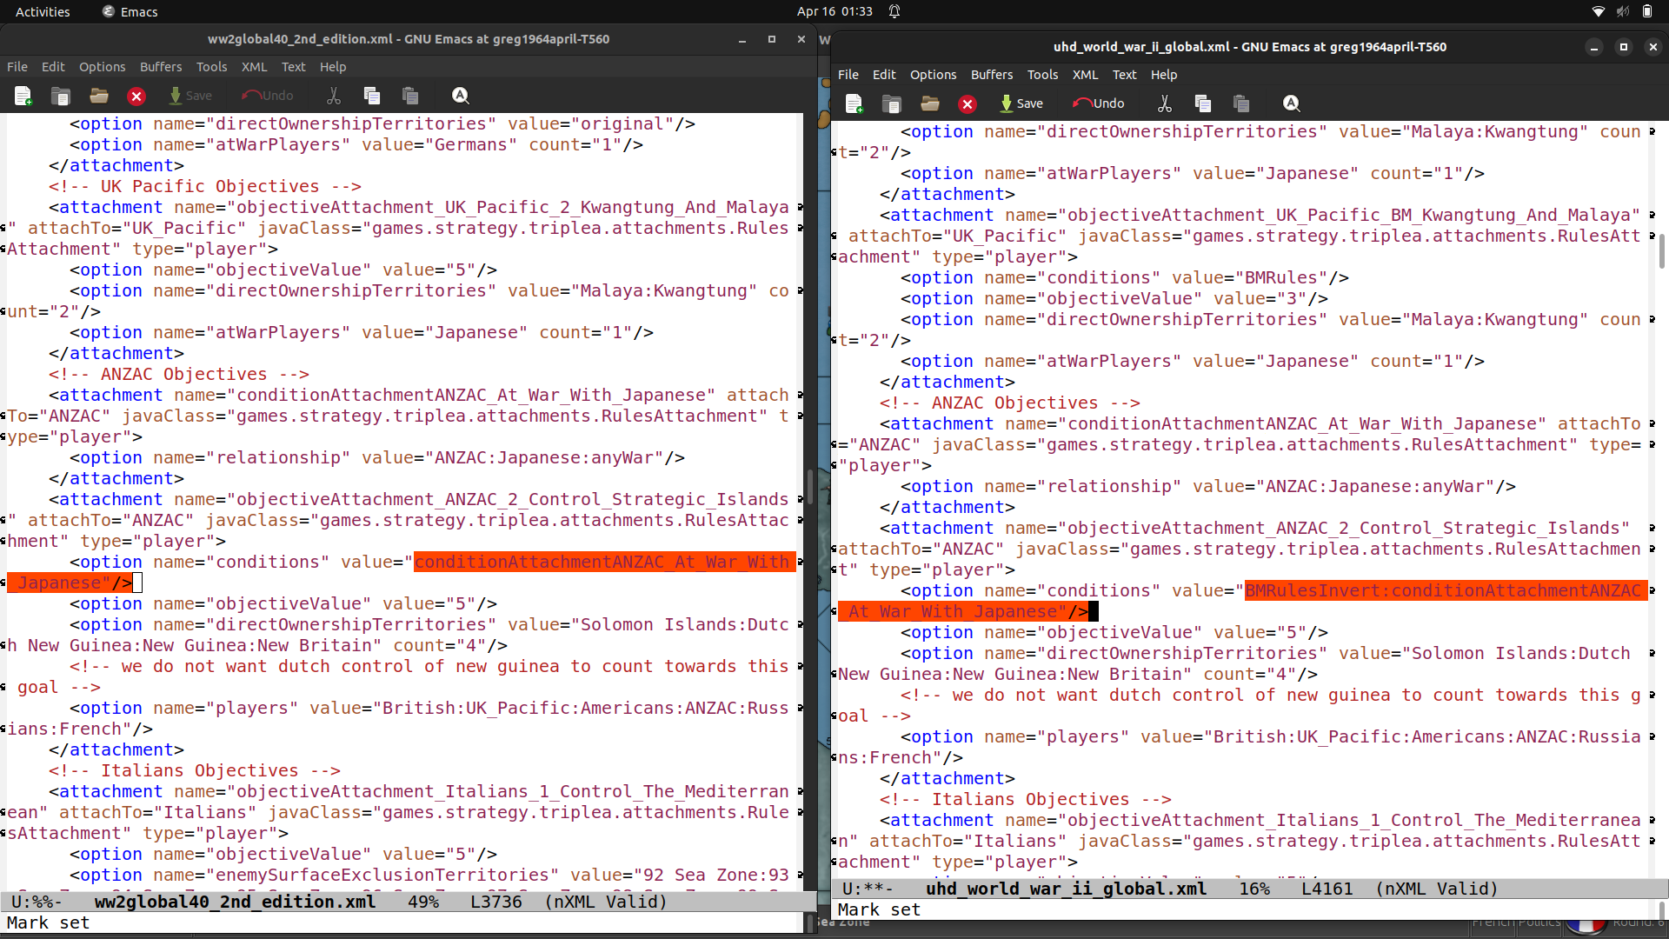The height and width of the screenshot is (939, 1669).
Task: Click scrollbar thumb in right Emacs window
Action: coord(1662,251)
